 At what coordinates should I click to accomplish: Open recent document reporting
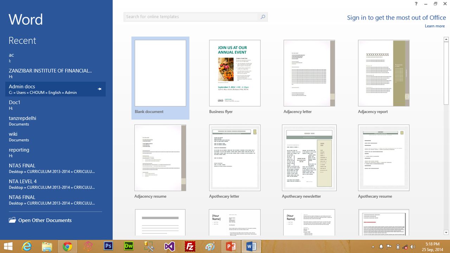coord(56,153)
